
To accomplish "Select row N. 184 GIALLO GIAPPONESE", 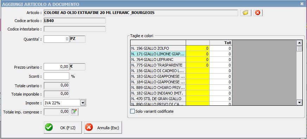I will click(158, 82).
